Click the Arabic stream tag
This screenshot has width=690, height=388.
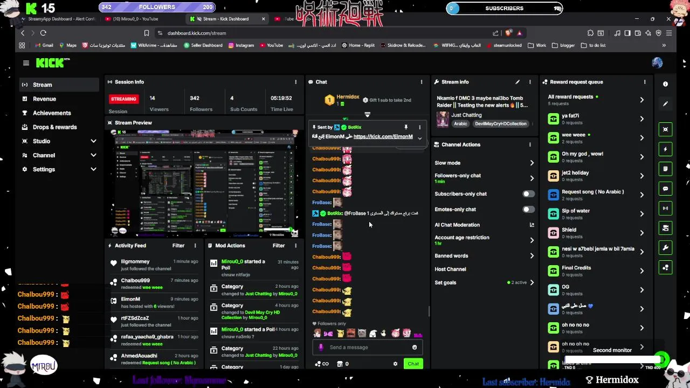click(460, 123)
